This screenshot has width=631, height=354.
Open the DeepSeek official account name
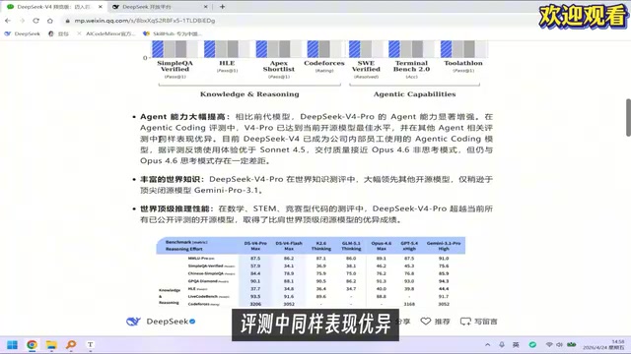coord(168,322)
